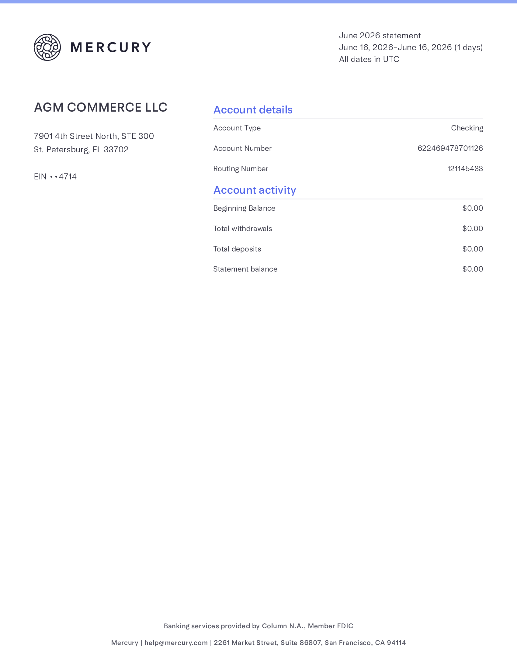The image size is (517, 669).
Task: Click the Checking account type value
Action: pos(467,128)
